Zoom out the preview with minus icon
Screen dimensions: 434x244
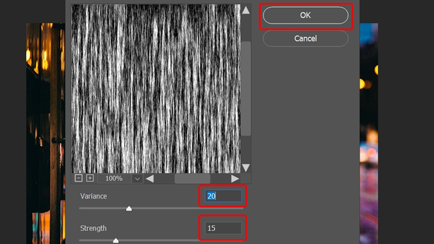pyautogui.click(x=78, y=178)
